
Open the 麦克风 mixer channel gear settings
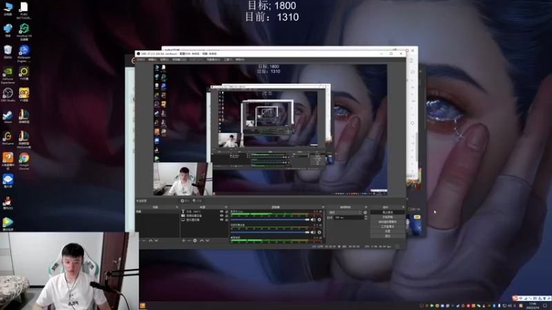point(319,220)
